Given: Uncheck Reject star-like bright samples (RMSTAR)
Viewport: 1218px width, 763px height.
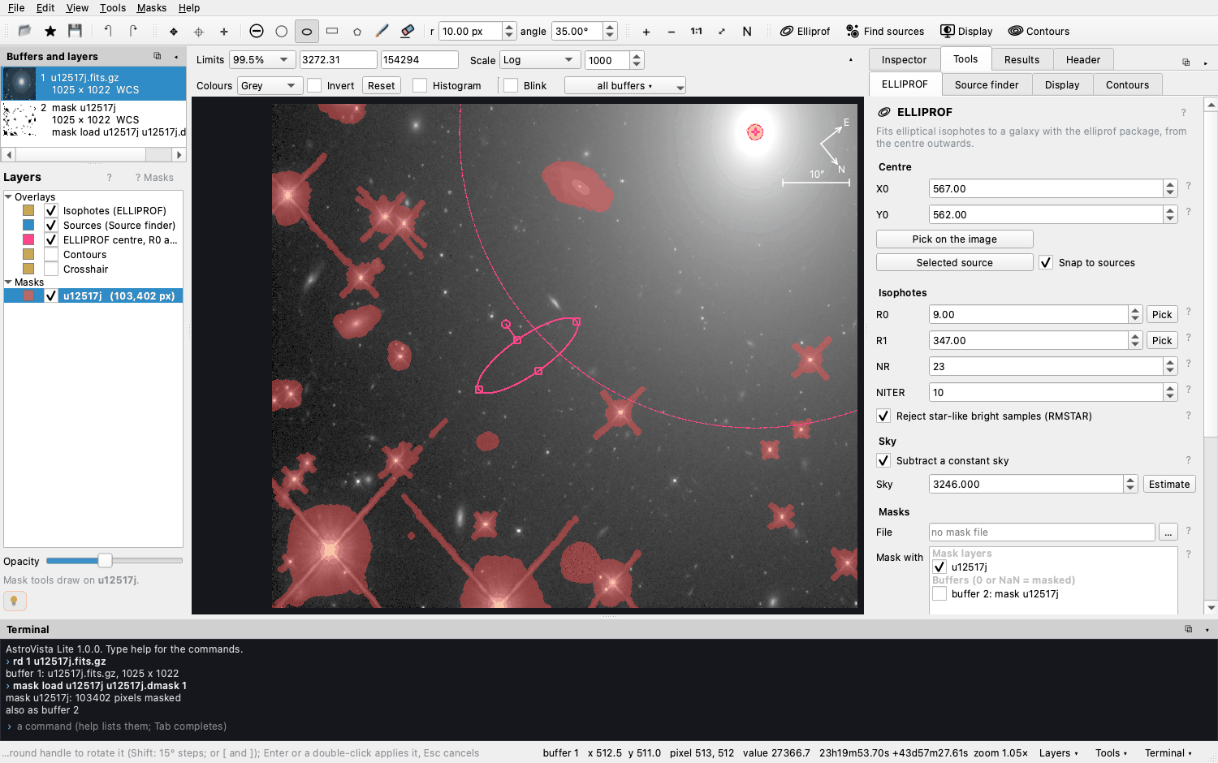Looking at the screenshot, I should tap(883, 416).
